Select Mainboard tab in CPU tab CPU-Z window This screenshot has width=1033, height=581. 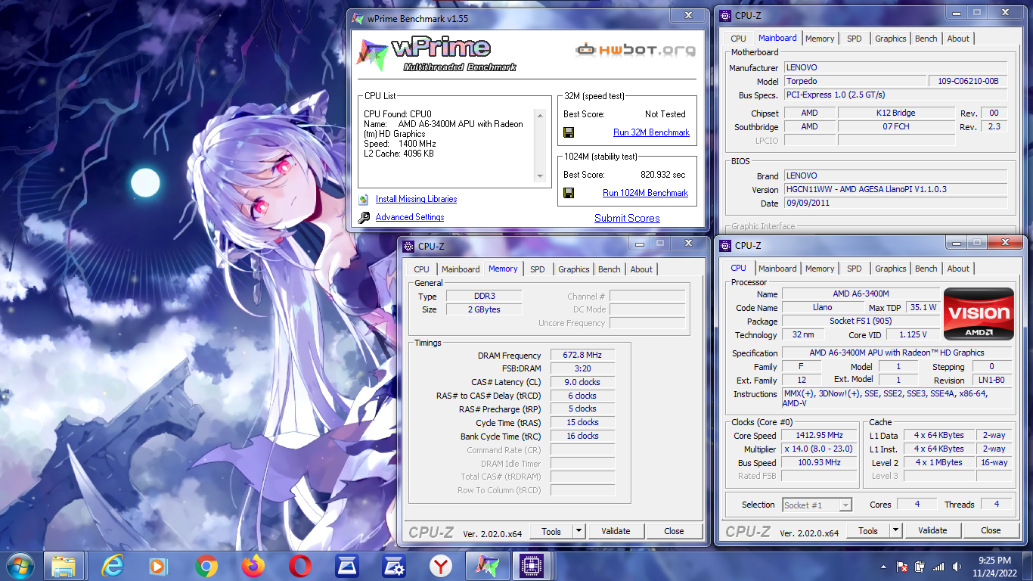pyautogui.click(x=777, y=269)
